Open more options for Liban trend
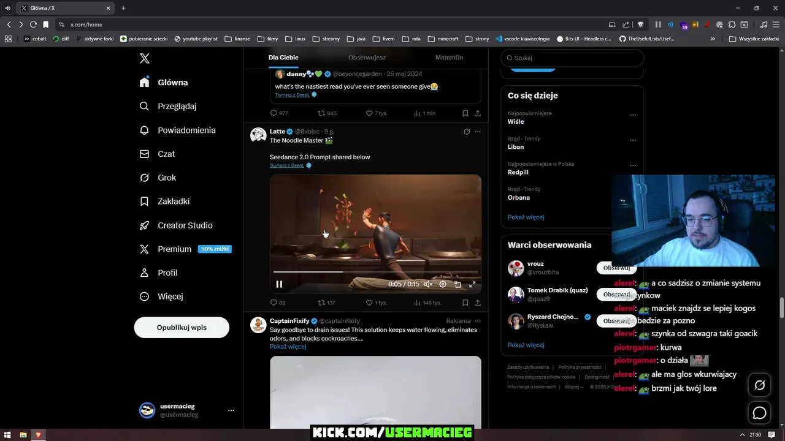The width and height of the screenshot is (785, 441). (633, 140)
